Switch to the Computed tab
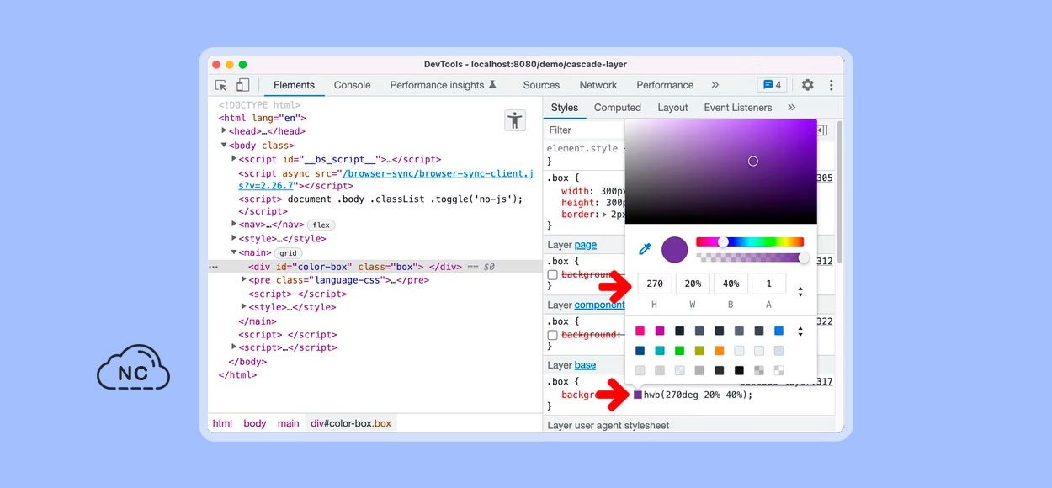 click(618, 108)
